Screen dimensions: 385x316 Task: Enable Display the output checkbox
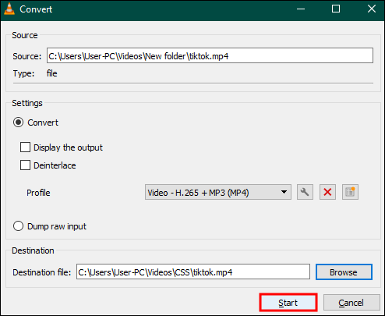point(25,147)
